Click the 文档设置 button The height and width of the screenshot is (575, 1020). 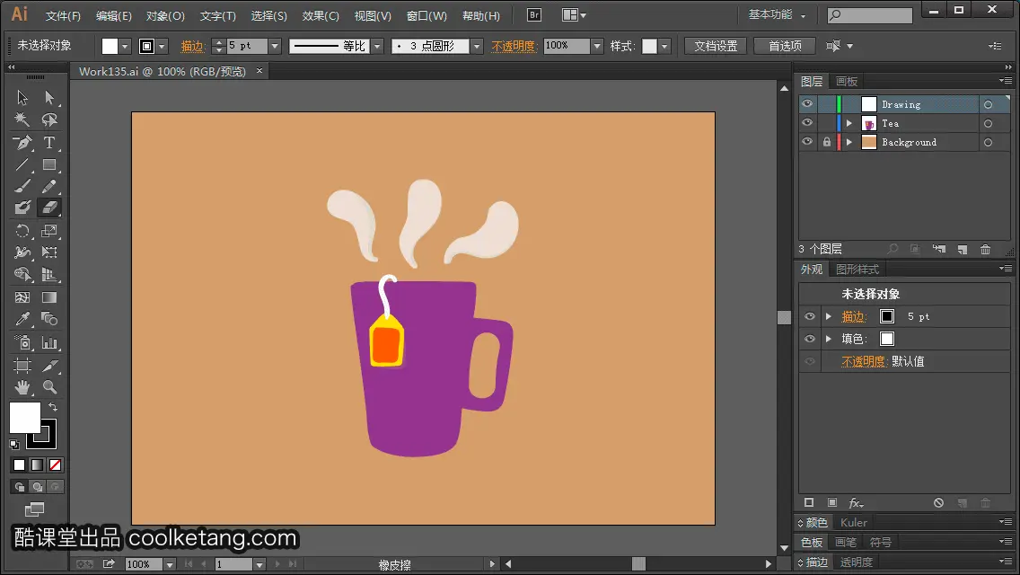[716, 46]
